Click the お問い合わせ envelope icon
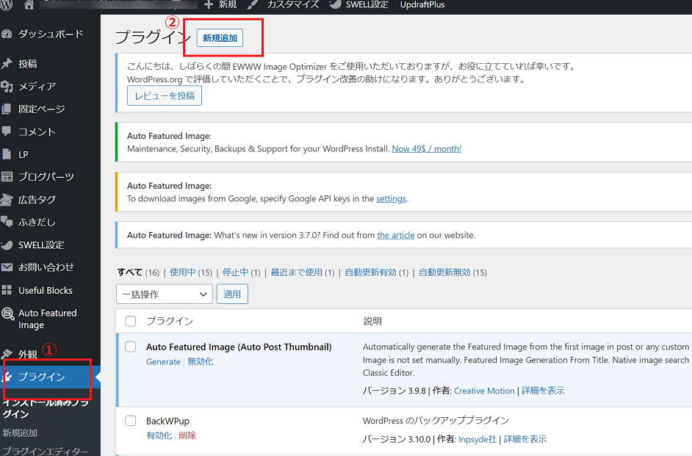692x456 pixels. pyautogui.click(x=7, y=267)
